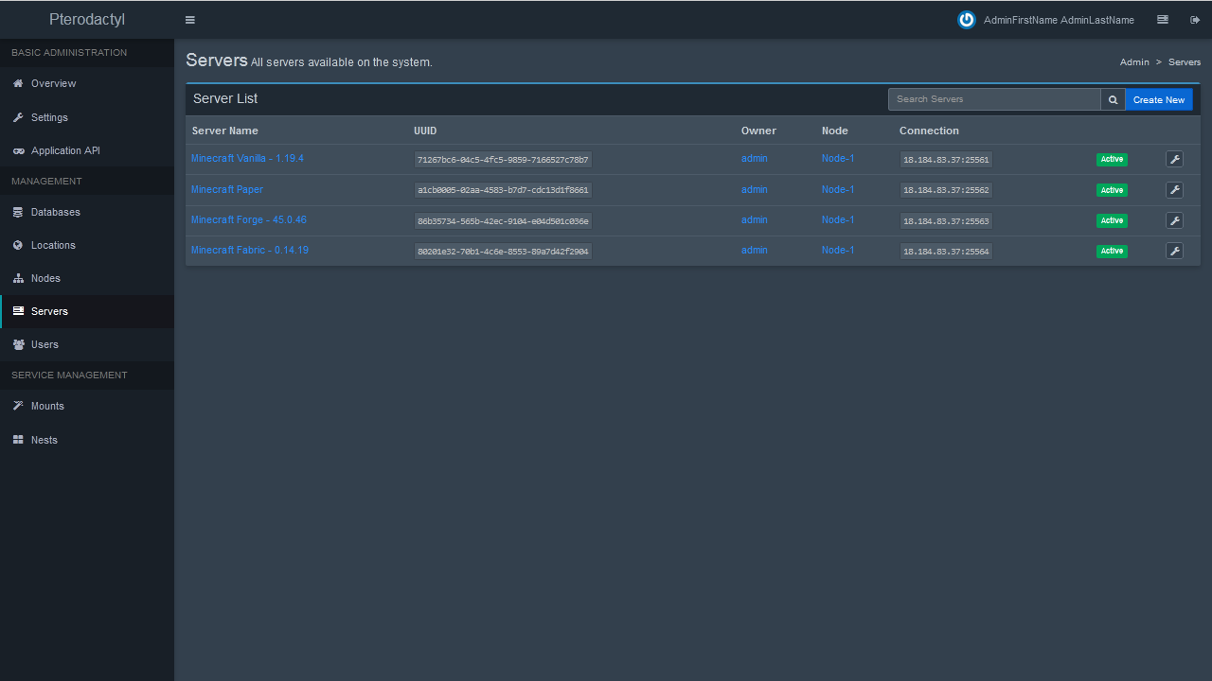
Task: Click admin owner of Minecraft Vanilla row
Action: tap(755, 159)
